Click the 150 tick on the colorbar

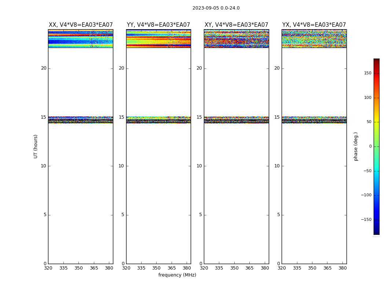(x=367, y=73)
